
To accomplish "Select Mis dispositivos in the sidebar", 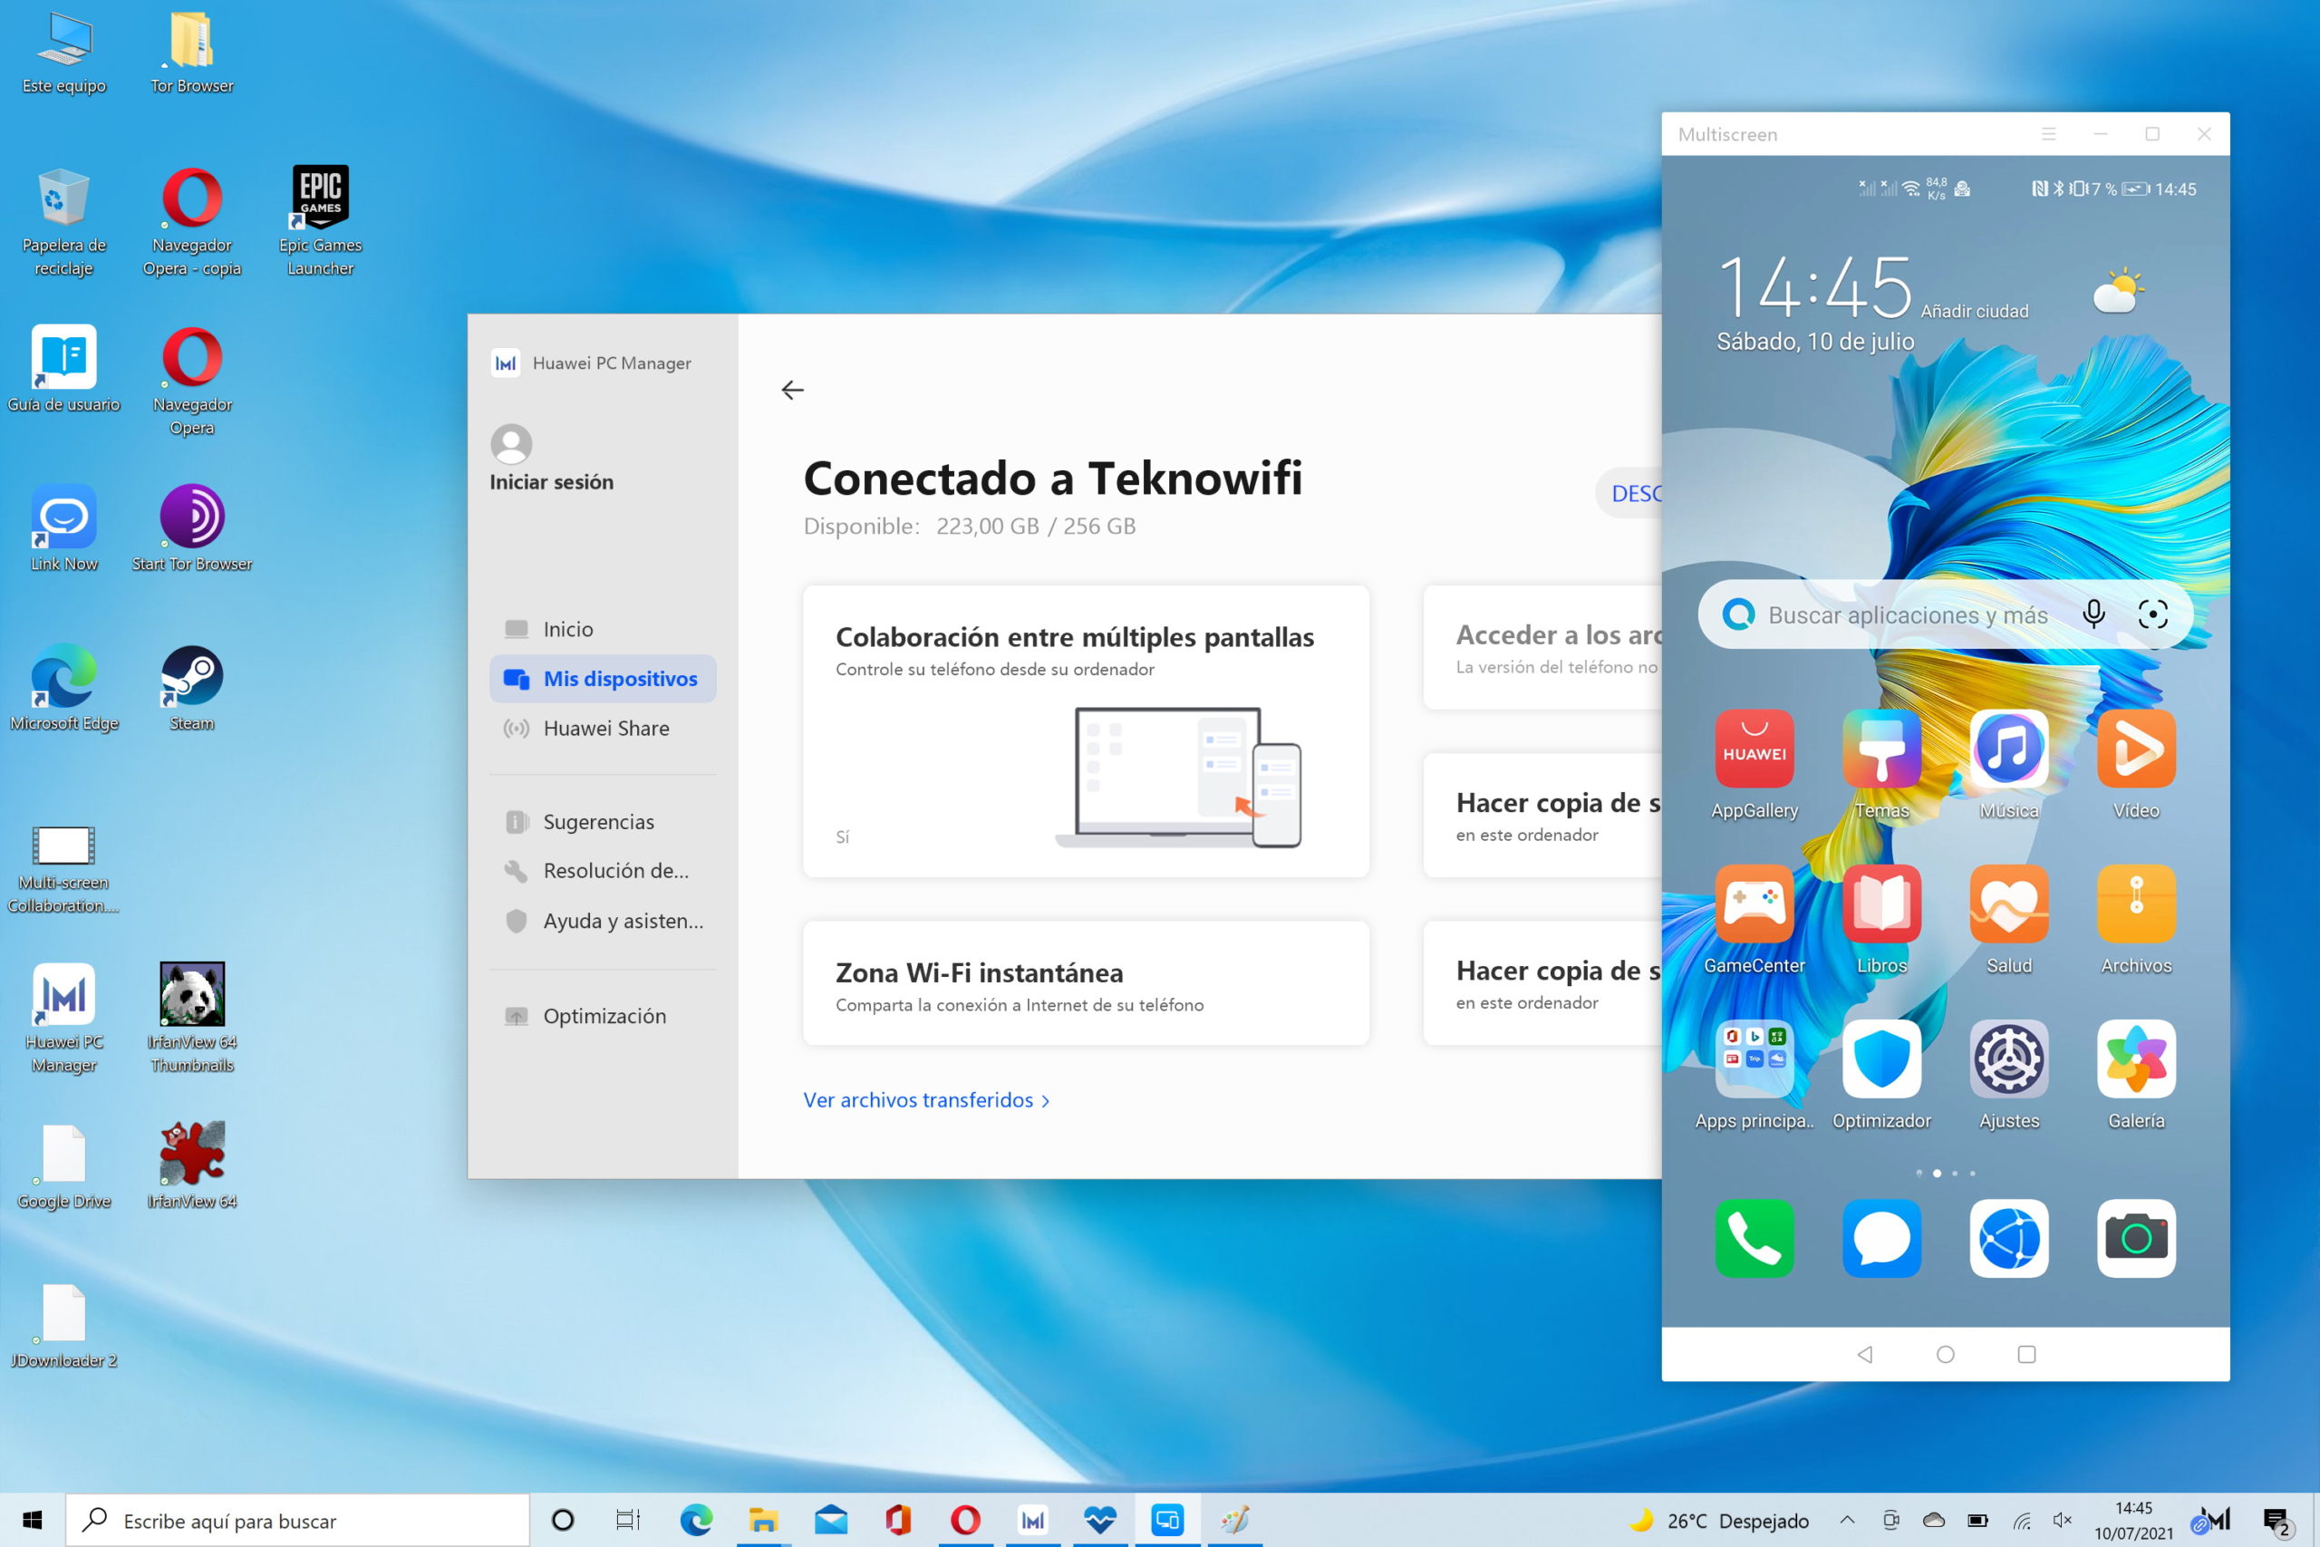I will [x=603, y=679].
